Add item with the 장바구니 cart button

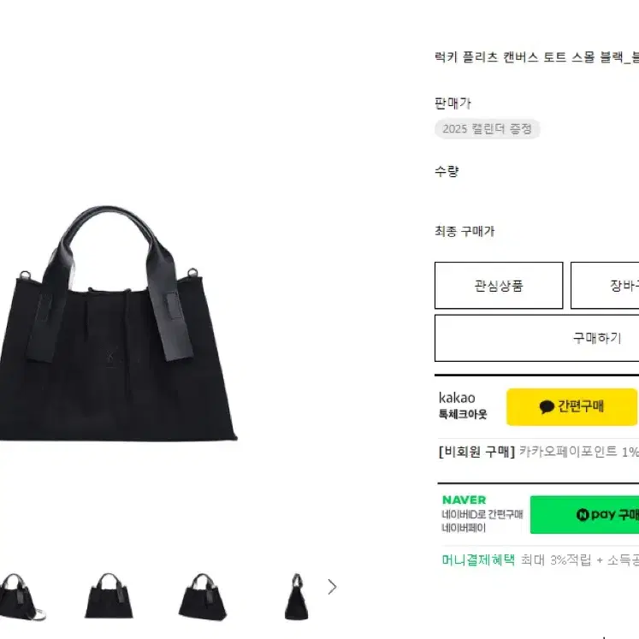click(605, 285)
